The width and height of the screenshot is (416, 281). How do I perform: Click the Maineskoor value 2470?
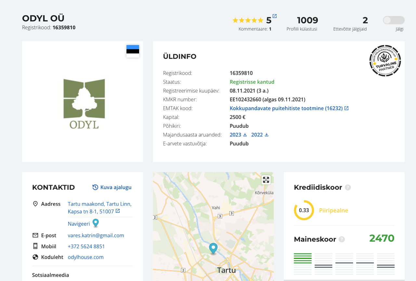coord(382,238)
